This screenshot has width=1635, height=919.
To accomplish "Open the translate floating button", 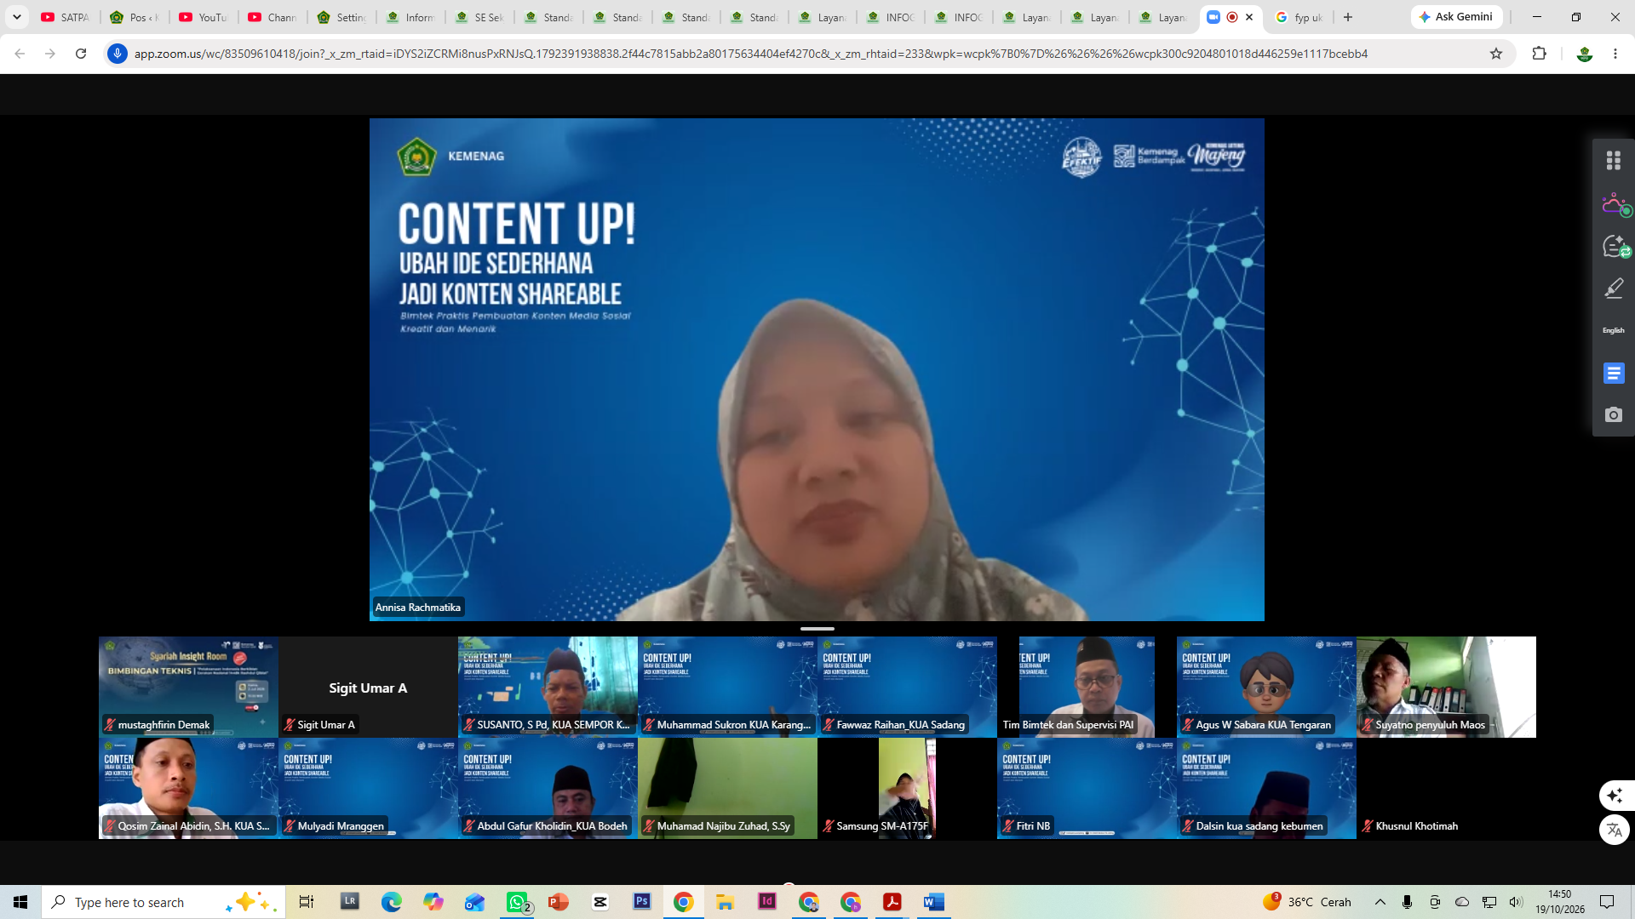I will point(1615,830).
